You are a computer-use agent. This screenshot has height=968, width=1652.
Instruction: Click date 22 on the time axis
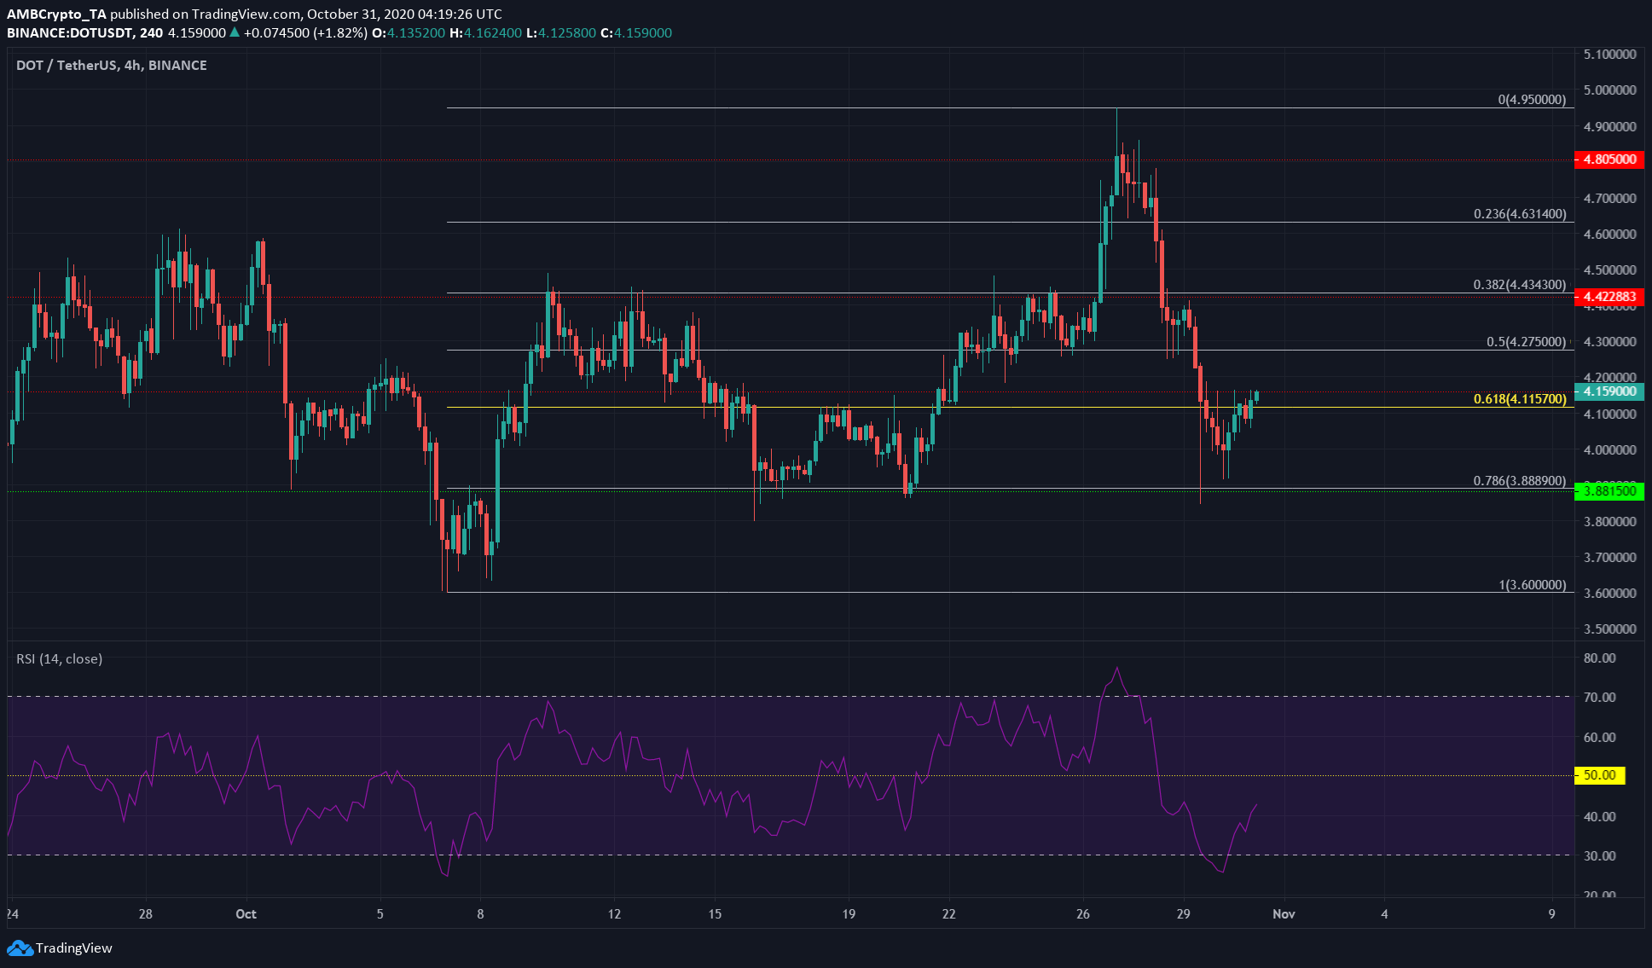948,914
